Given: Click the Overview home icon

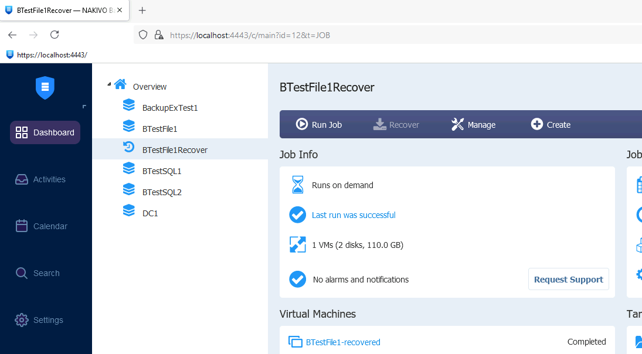Looking at the screenshot, I should pos(120,84).
